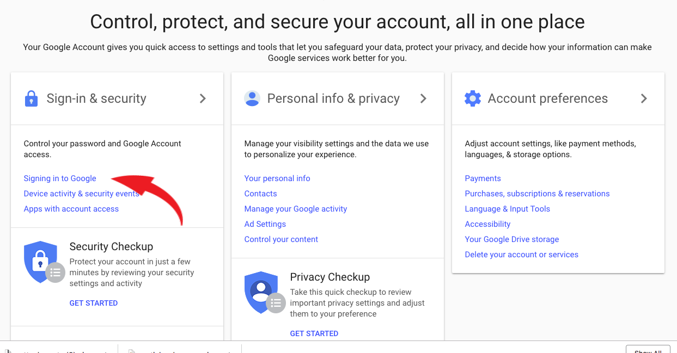Expand the Personal info & privacy chevron
The height and width of the screenshot is (353, 677).
pos(423,98)
